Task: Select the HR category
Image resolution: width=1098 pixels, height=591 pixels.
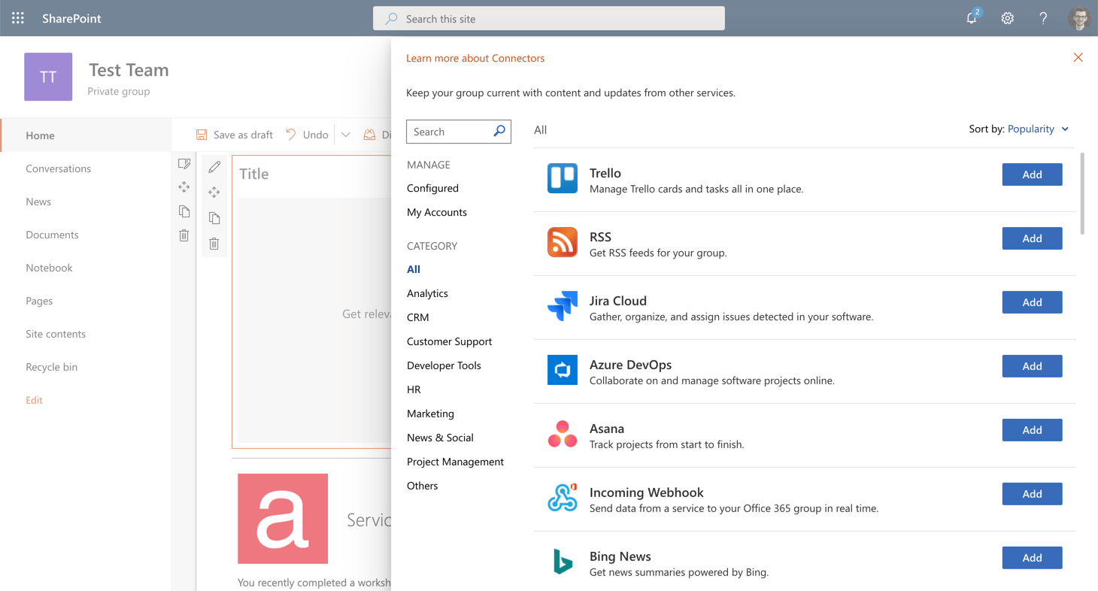Action: point(414,389)
